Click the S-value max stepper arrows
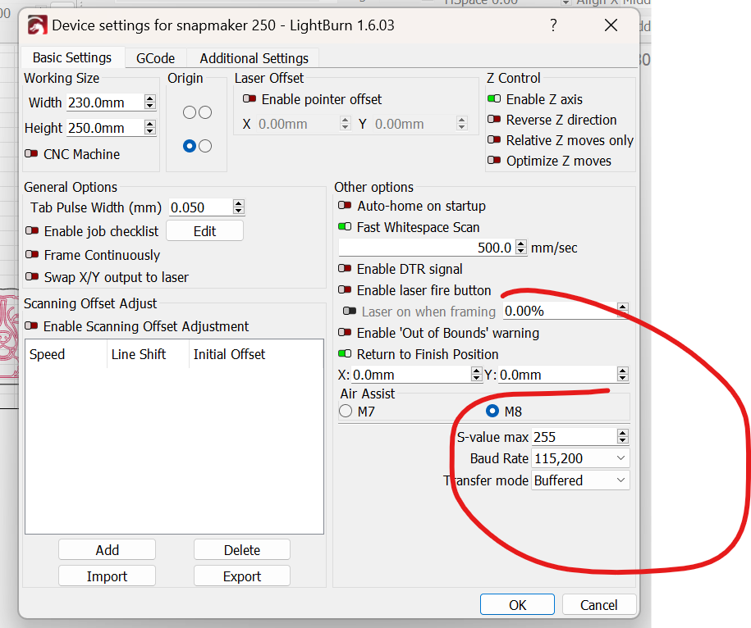 click(x=622, y=436)
